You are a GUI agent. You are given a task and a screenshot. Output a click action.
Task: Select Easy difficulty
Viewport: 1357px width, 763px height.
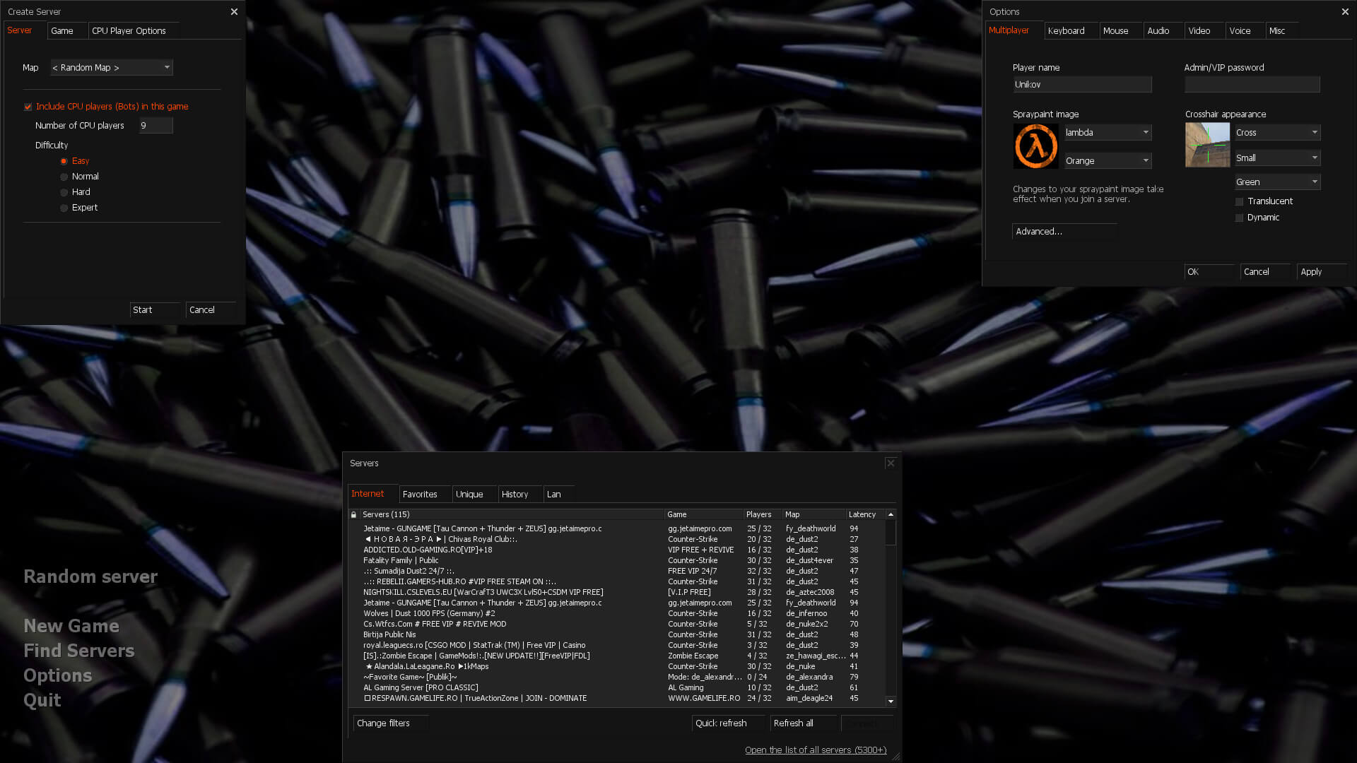[64, 161]
